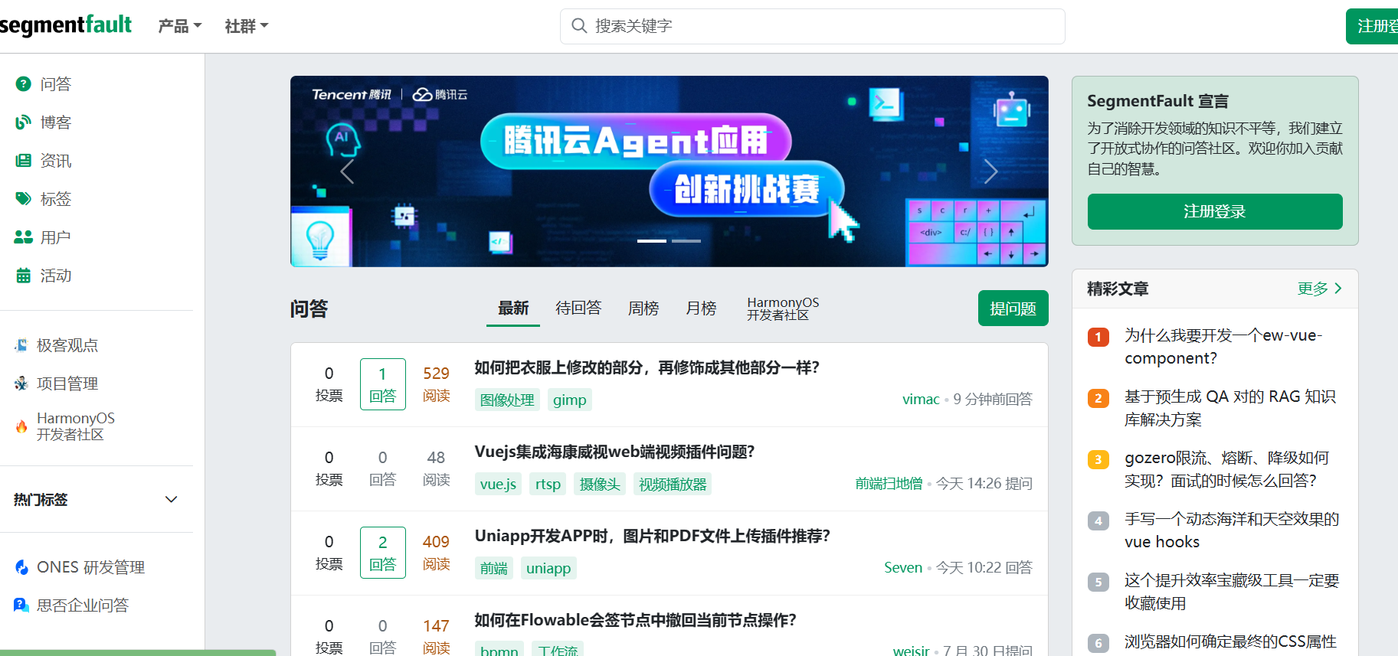Click the gimp tag

point(570,400)
